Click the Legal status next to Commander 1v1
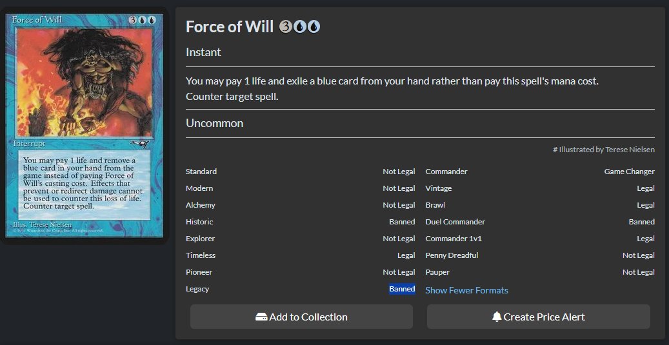669x345 pixels. point(646,239)
